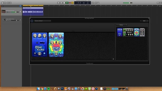Viewport: 162px width, 91px height.
Task: Toggle the metronome button
Action: 98,3
